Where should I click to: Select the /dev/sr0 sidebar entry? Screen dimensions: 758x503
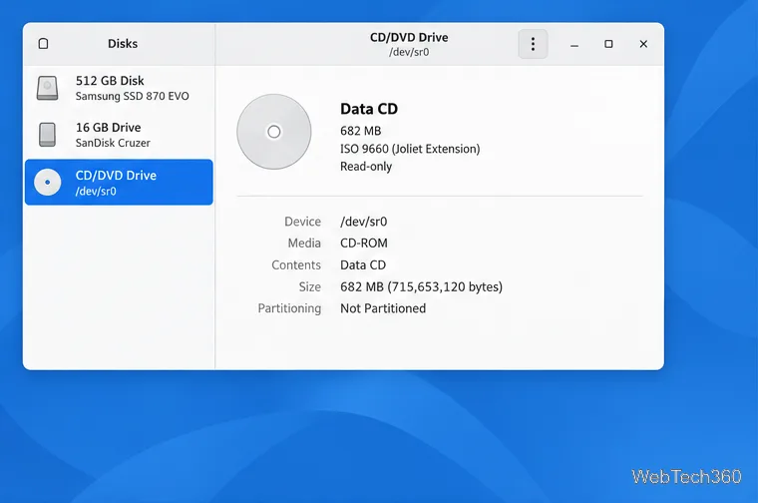pyautogui.click(x=119, y=182)
